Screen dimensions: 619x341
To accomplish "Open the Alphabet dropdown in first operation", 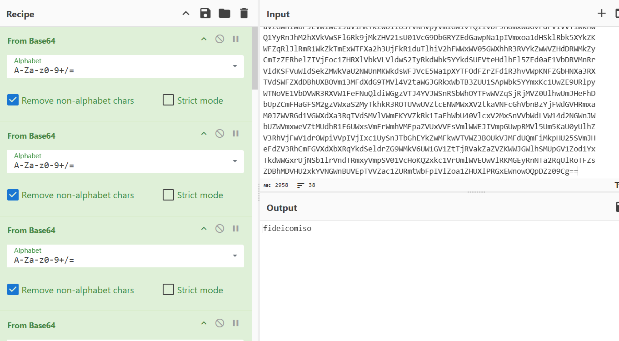I will pyautogui.click(x=235, y=66).
